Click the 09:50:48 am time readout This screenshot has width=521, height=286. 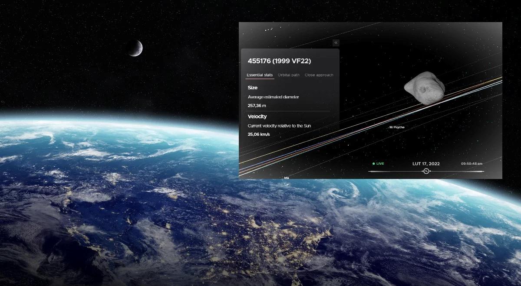[x=472, y=164]
